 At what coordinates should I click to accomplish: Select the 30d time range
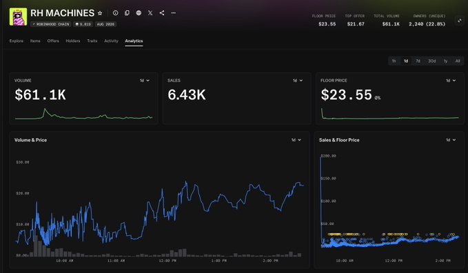click(x=432, y=61)
